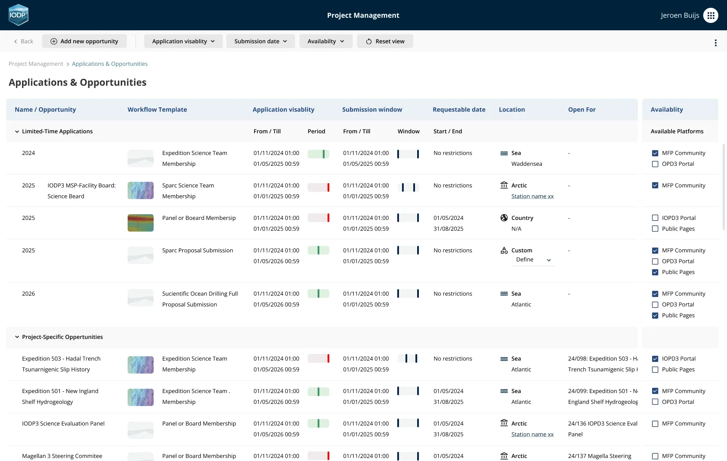Click Project Management breadcrumb
The width and height of the screenshot is (727, 461).
[x=36, y=64]
